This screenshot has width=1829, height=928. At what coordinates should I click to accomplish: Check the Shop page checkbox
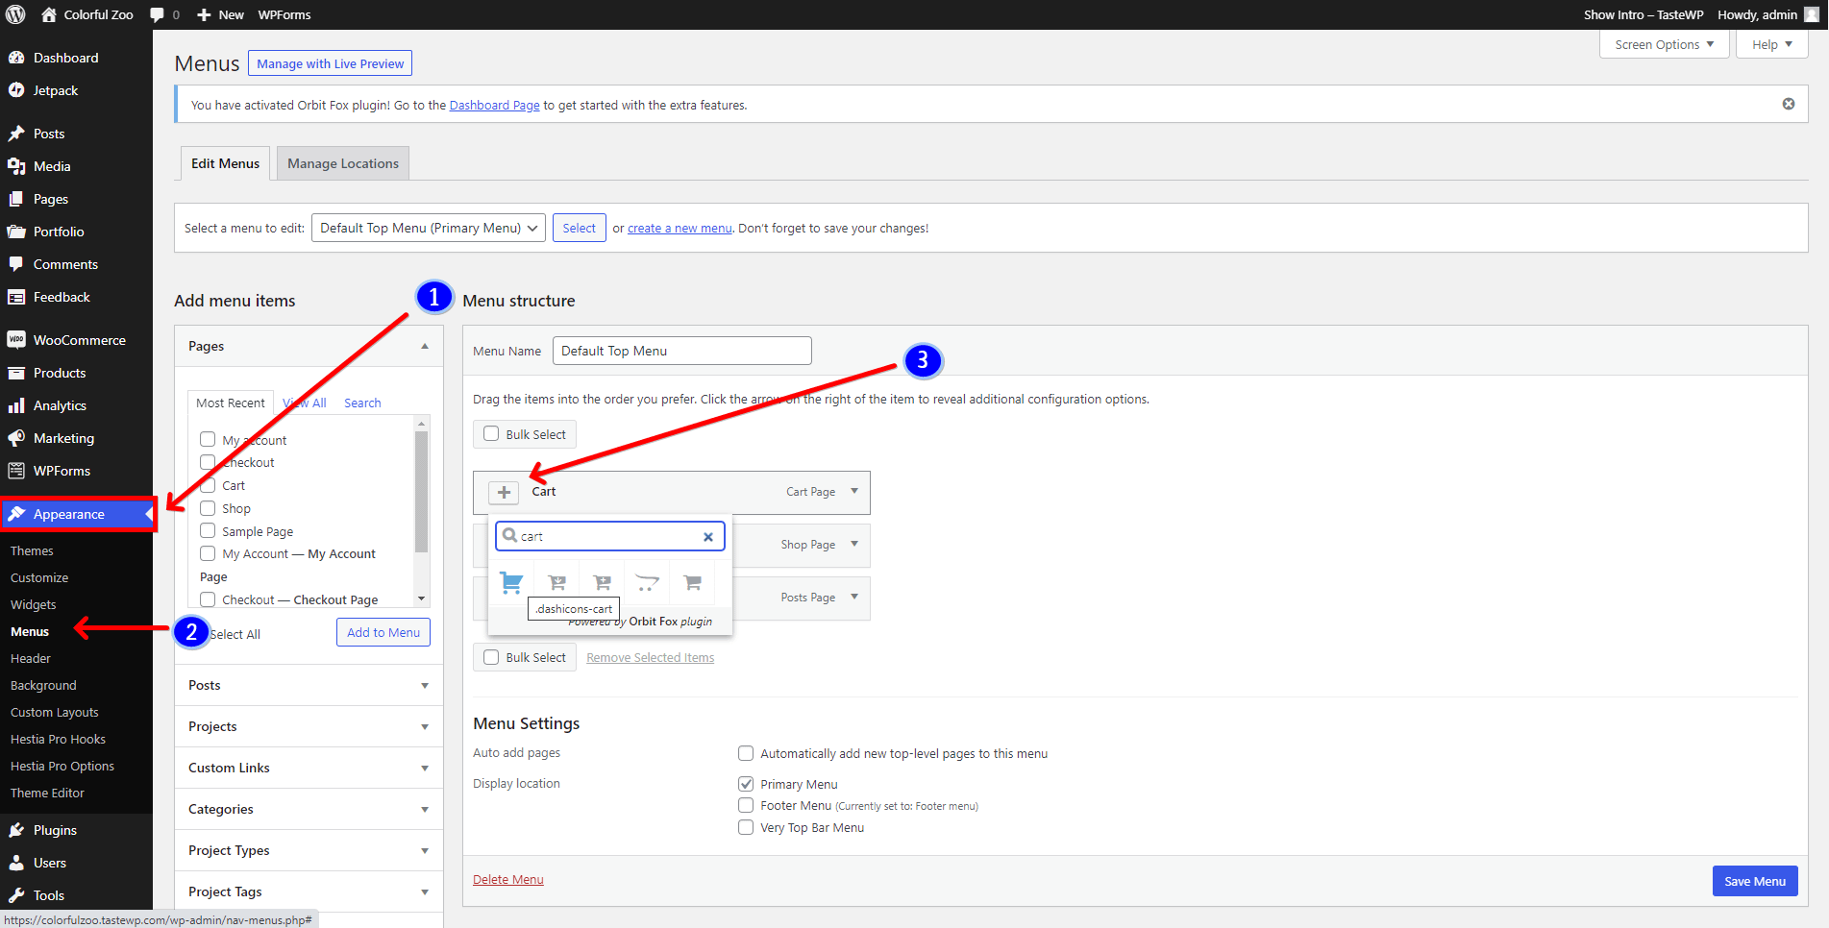pyautogui.click(x=208, y=508)
